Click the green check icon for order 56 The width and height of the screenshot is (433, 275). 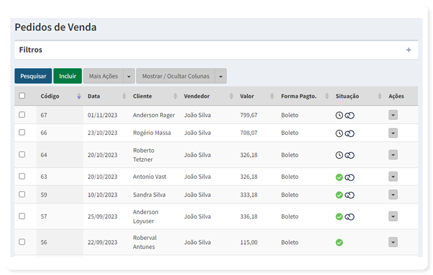(x=339, y=243)
